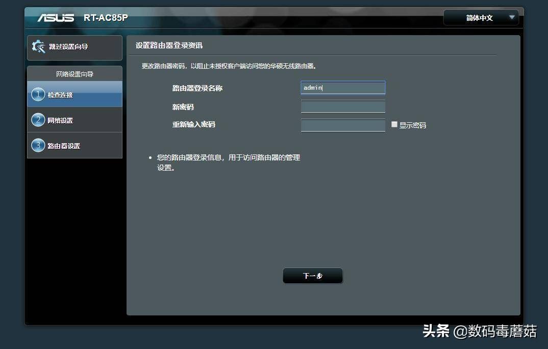The width and height of the screenshot is (548, 349).
Task: Click the step 1 number circle
Action: 38,94
